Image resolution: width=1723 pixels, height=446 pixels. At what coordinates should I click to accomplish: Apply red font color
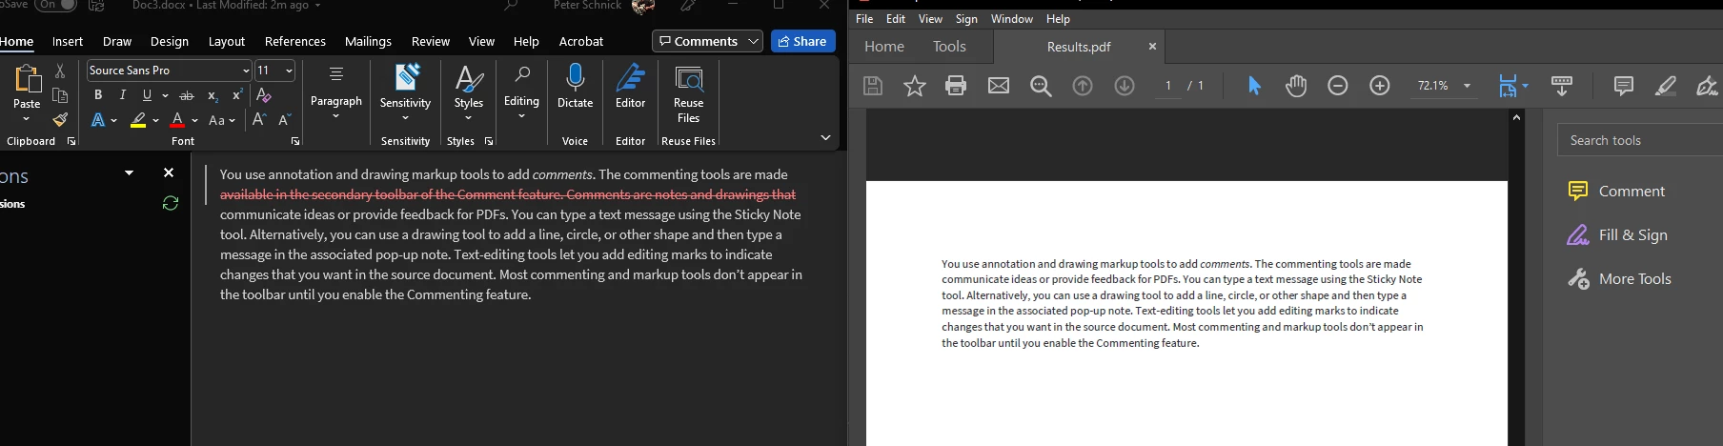177,120
